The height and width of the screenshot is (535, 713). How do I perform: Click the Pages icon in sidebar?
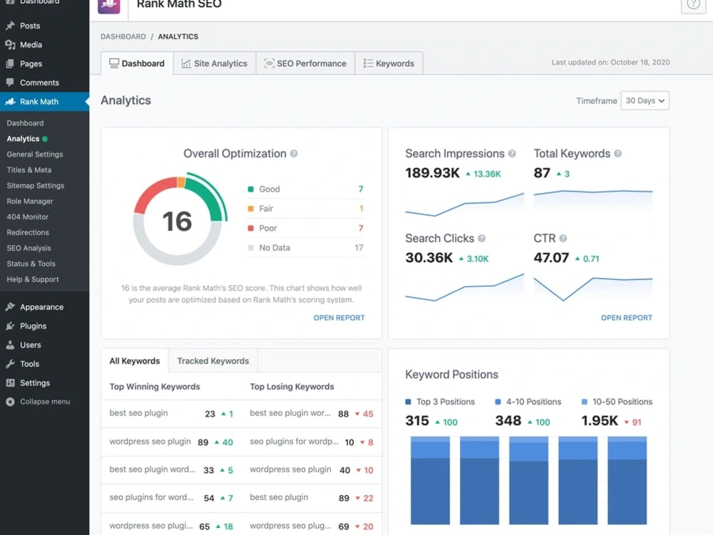10,63
